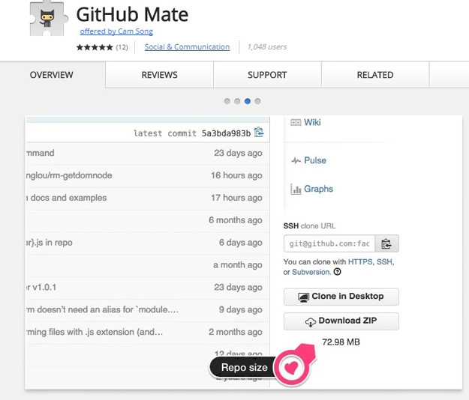Click the clone help question mark icon
The width and height of the screenshot is (469, 400).
(338, 272)
